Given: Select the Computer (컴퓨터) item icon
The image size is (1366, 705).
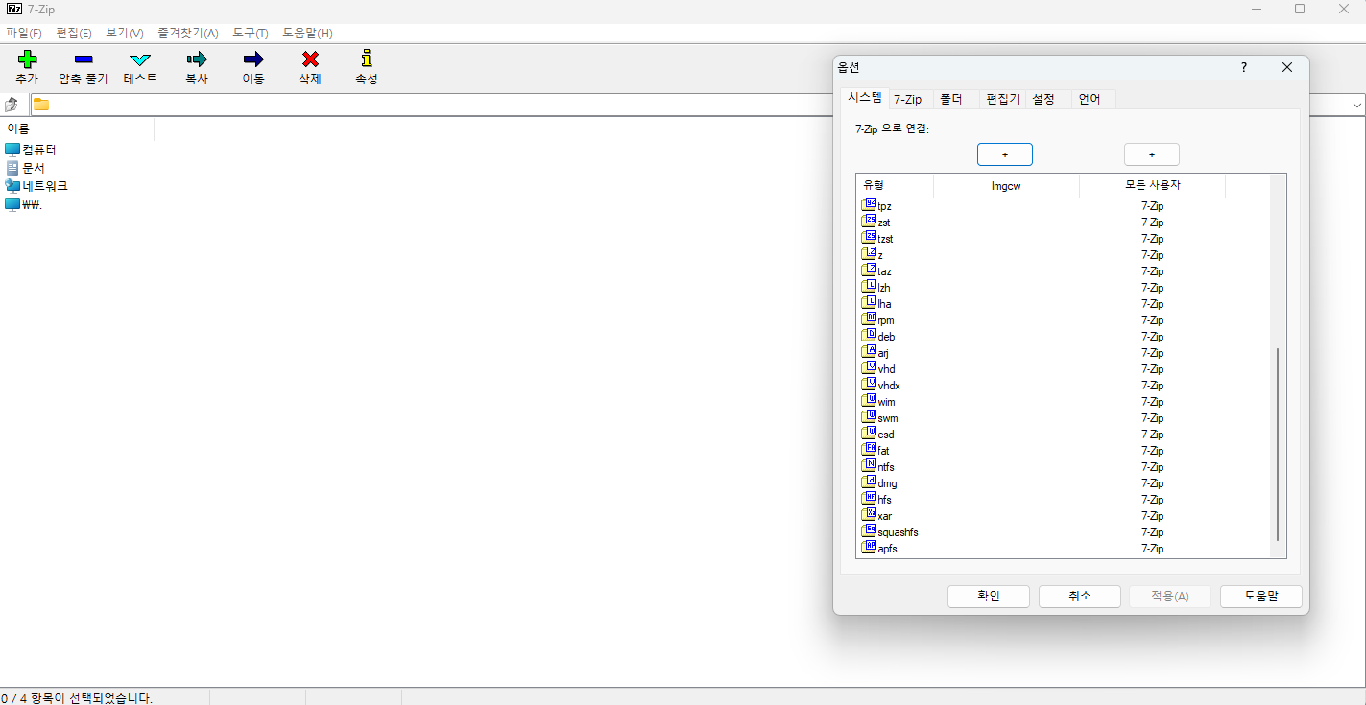Looking at the screenshot, I should [12, 150].
